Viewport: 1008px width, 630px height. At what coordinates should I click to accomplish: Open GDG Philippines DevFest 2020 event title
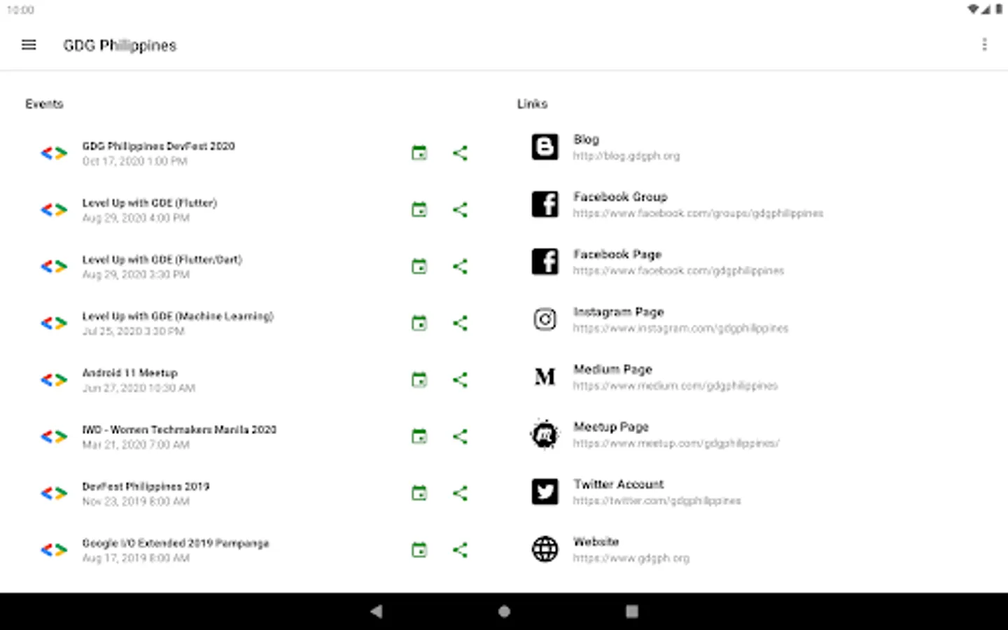click(158, 146)
